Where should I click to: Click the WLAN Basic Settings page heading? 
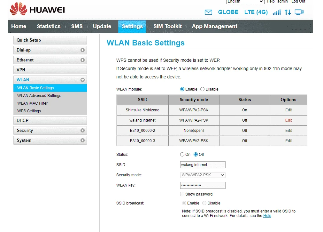point(145,43)
